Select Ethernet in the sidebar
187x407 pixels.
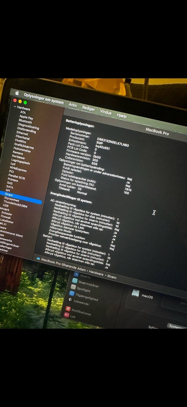[x=22, y=133]
